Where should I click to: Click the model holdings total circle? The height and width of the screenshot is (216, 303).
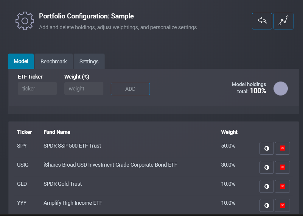[280, 89]
